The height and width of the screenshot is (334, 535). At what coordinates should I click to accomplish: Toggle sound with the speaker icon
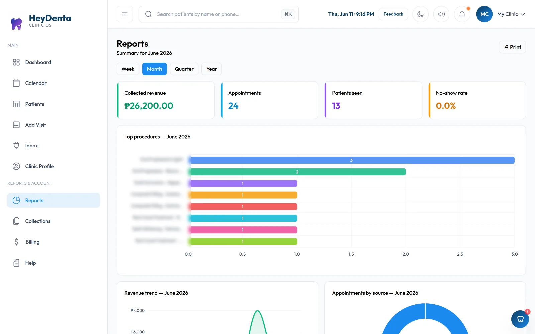(x=441, y=14)
